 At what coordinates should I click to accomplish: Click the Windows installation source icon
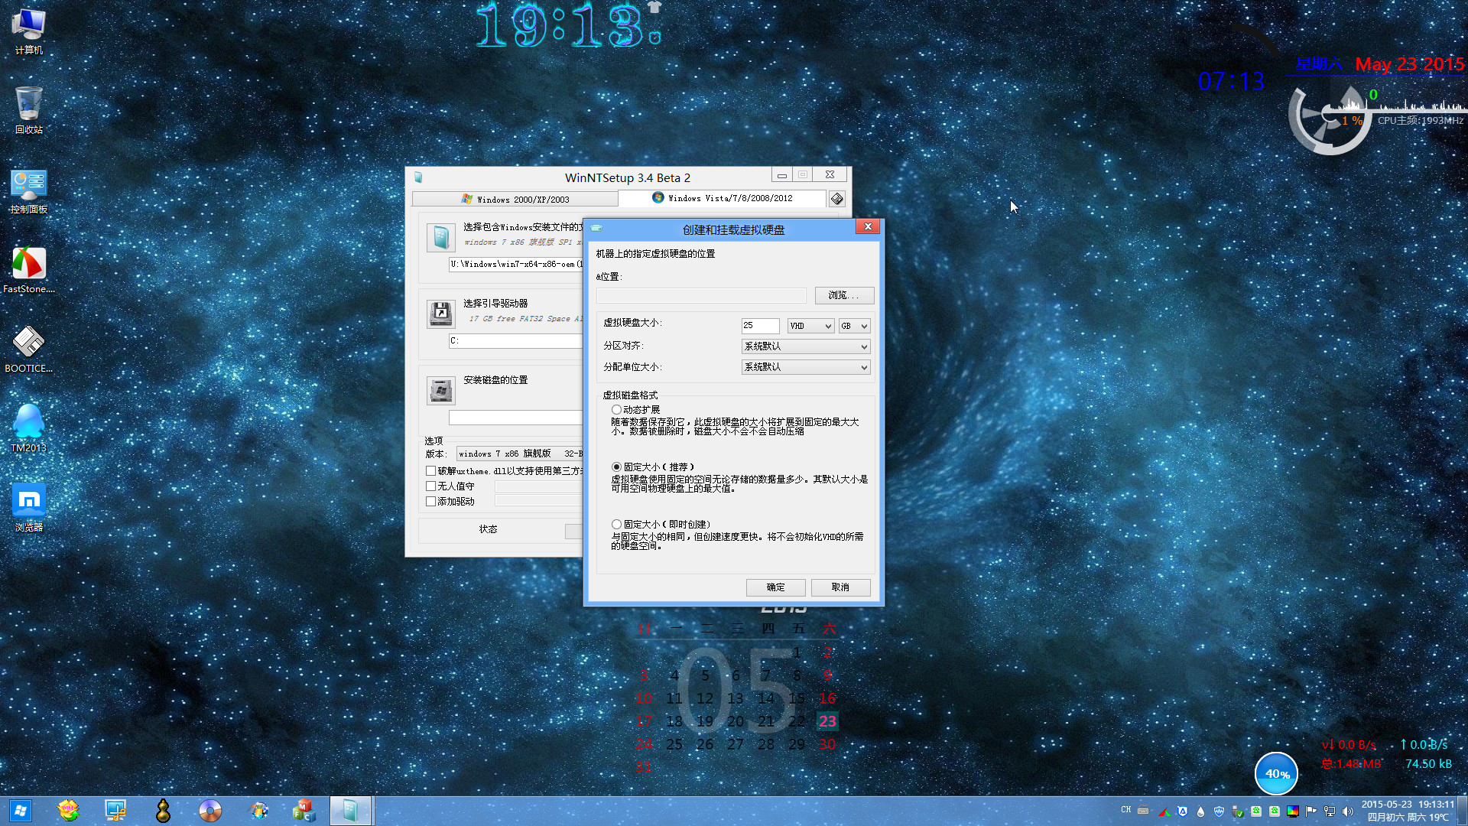[440, 237]
